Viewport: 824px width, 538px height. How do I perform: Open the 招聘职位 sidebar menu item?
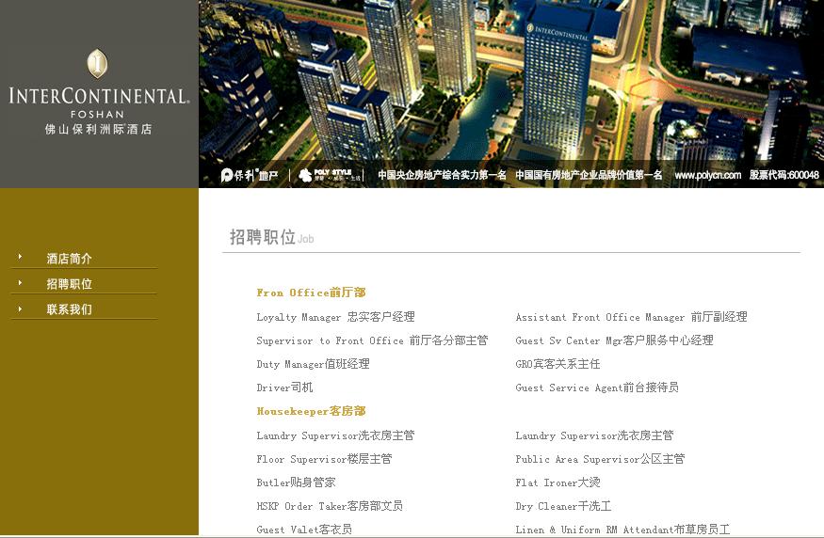click(69, 284)
